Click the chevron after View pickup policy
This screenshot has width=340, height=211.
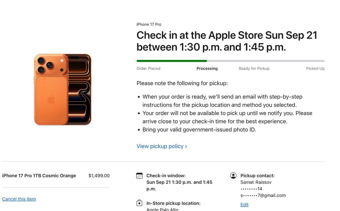pyautogui.click(x=186, y=146)
